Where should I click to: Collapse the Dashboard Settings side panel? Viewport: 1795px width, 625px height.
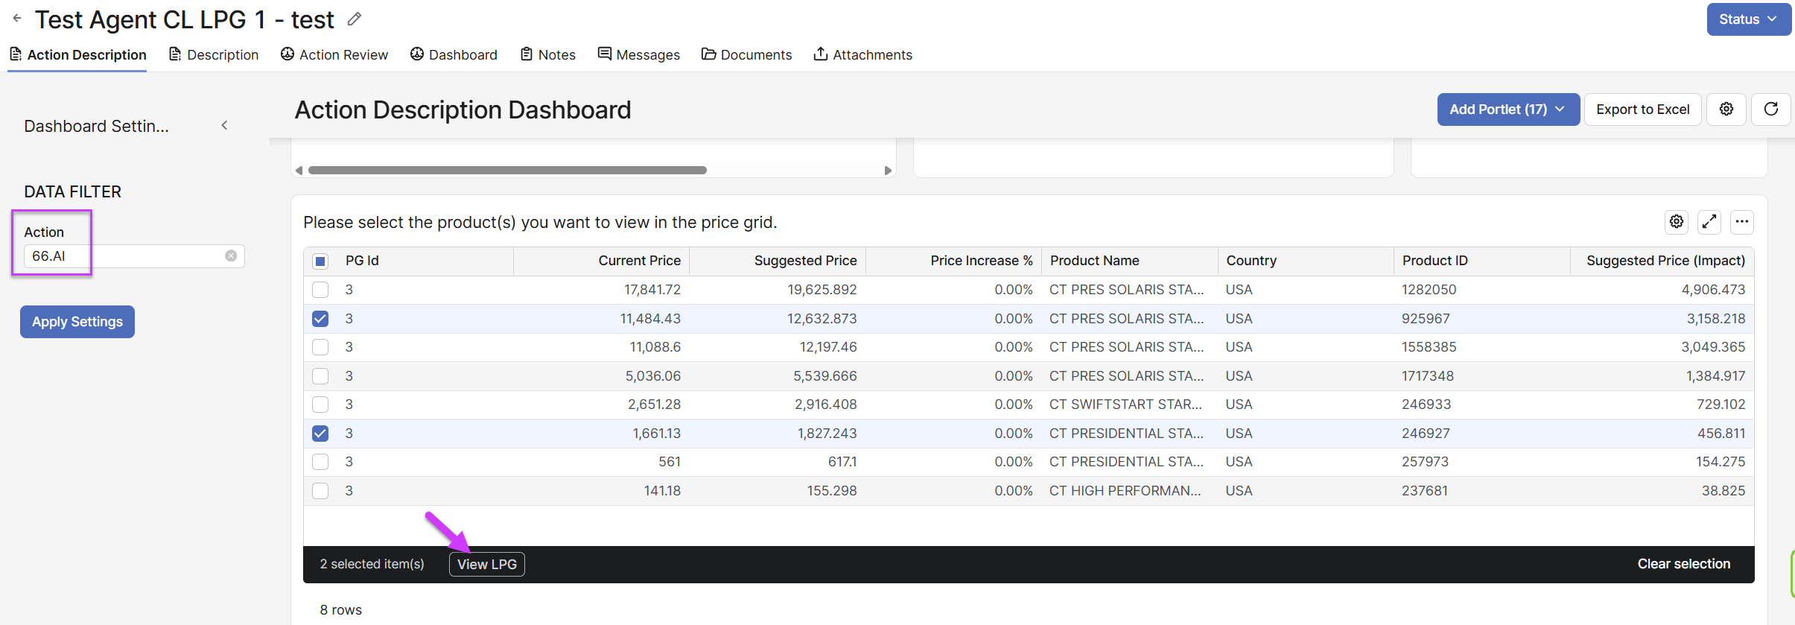[x=224, y=126]
